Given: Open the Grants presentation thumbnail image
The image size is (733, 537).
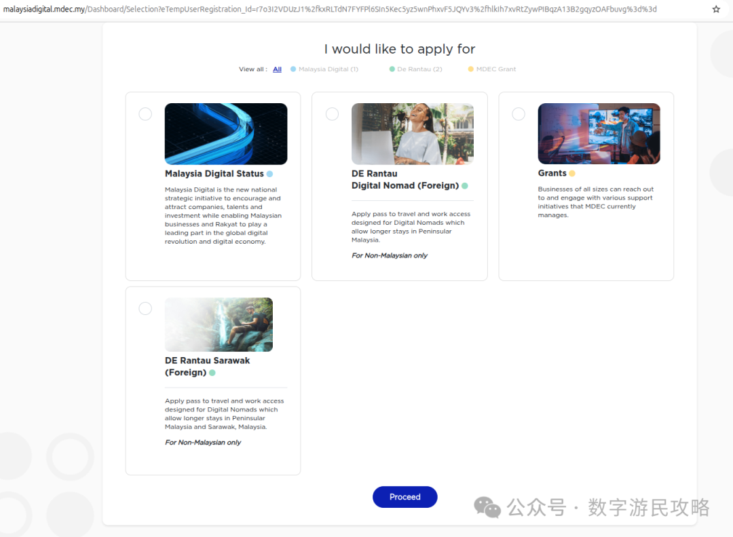Looking at the screenshot, I should point(599,134).
